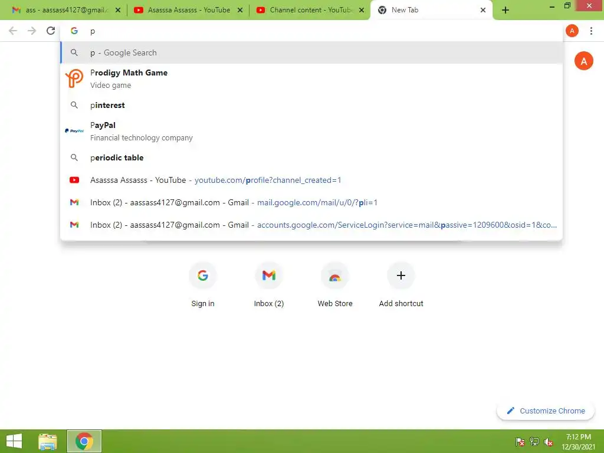Click the Google logo in the address bar

coord(74,31)
